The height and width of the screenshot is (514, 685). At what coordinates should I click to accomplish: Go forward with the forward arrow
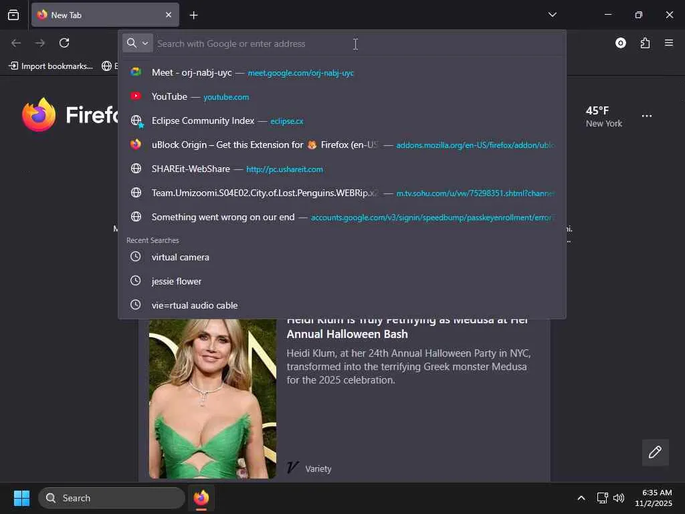coord(40,43)
